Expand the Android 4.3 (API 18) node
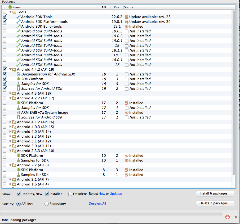240x224 pixels. pyautogui.click(x=11, y=93)
